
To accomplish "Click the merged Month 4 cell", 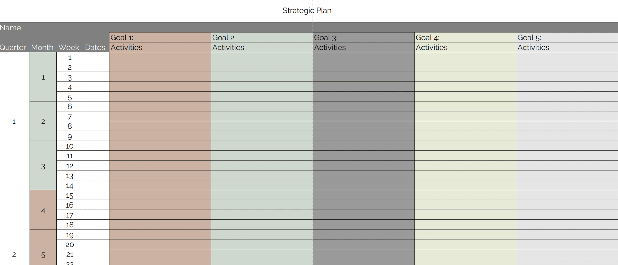I will click(x=43, y=210).
